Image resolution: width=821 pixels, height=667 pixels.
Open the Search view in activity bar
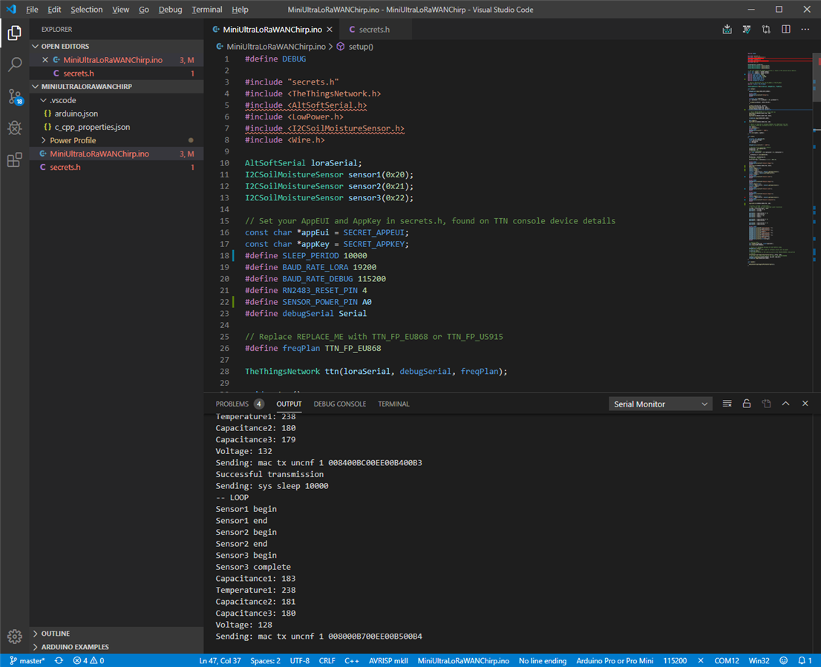pos(15,65)
